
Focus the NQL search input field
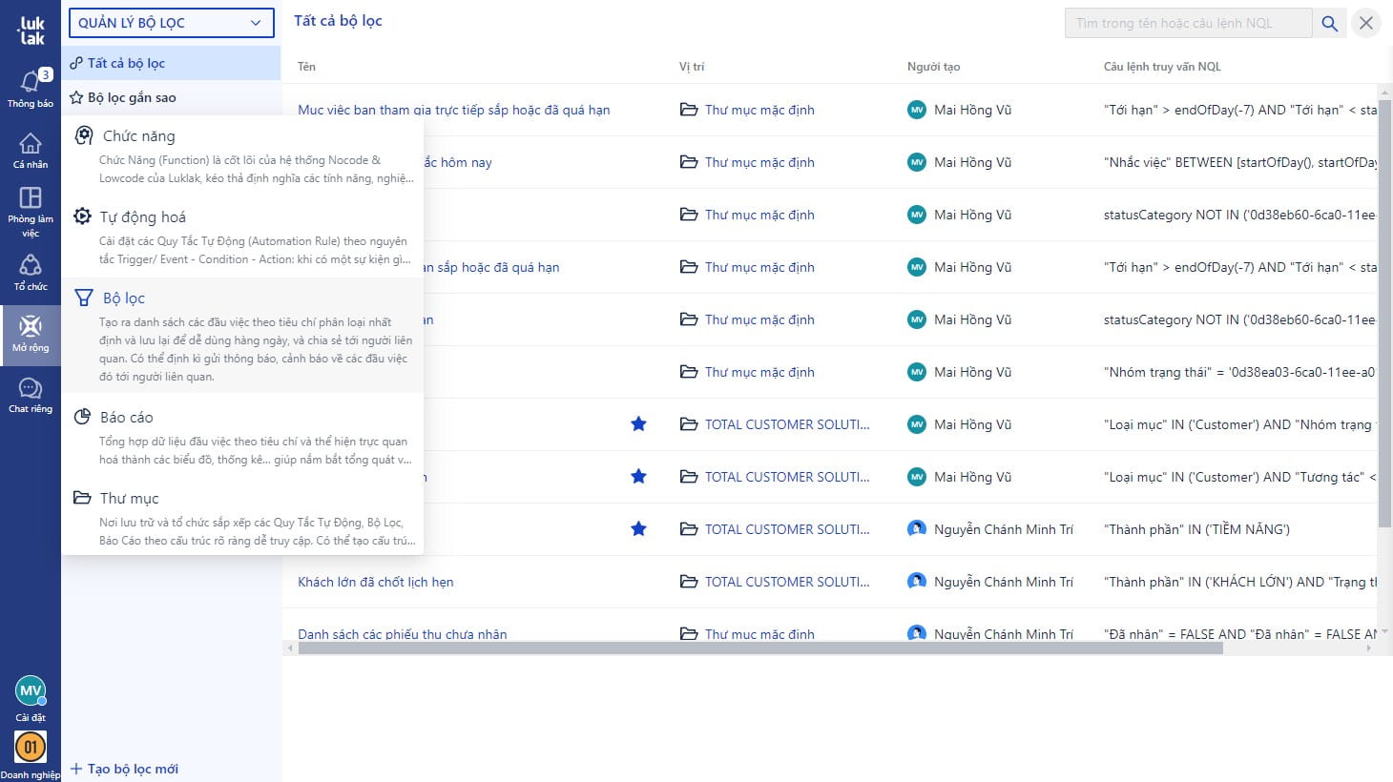coord(1188,23)
